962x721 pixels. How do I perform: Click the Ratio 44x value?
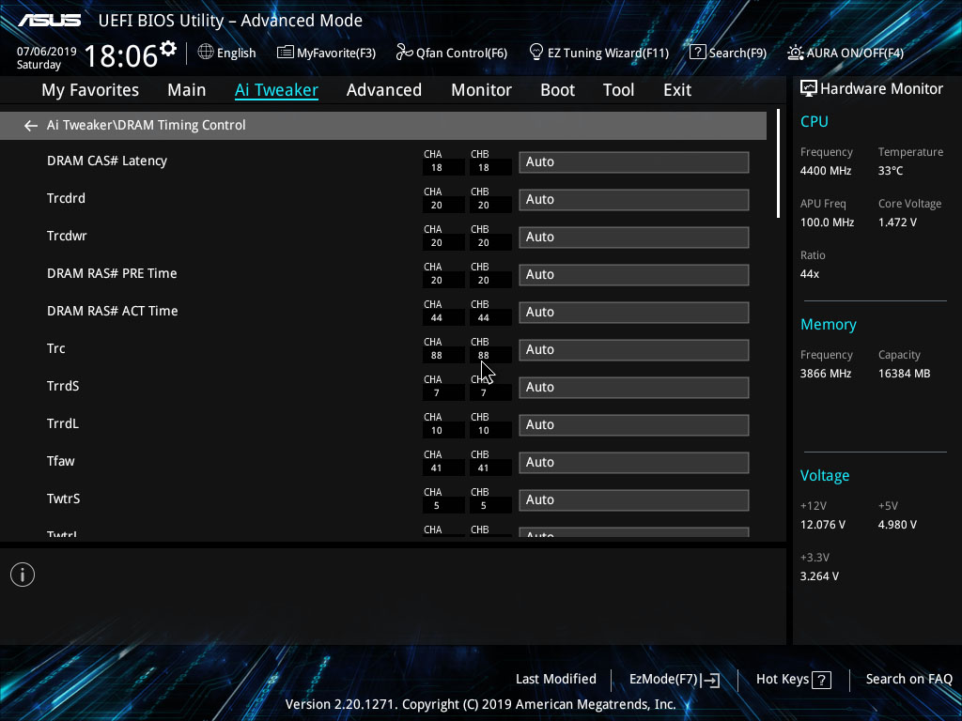click(x=809, y=274)
